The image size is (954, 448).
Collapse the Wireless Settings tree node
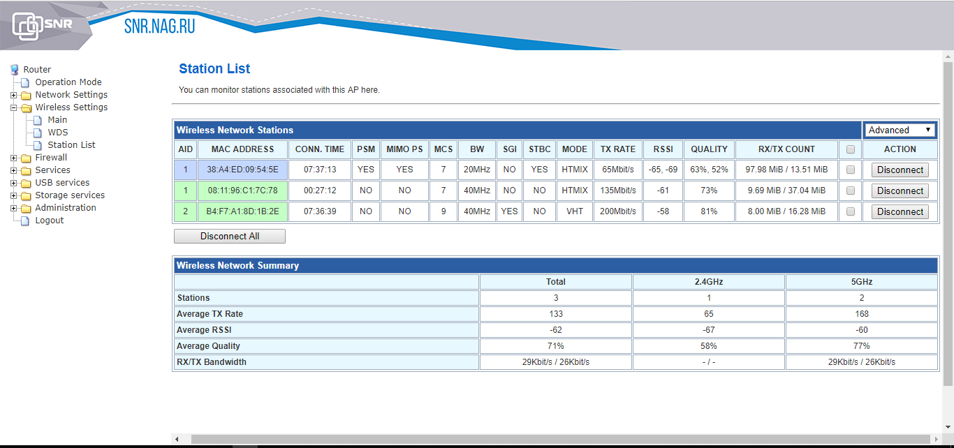(13, 107)
